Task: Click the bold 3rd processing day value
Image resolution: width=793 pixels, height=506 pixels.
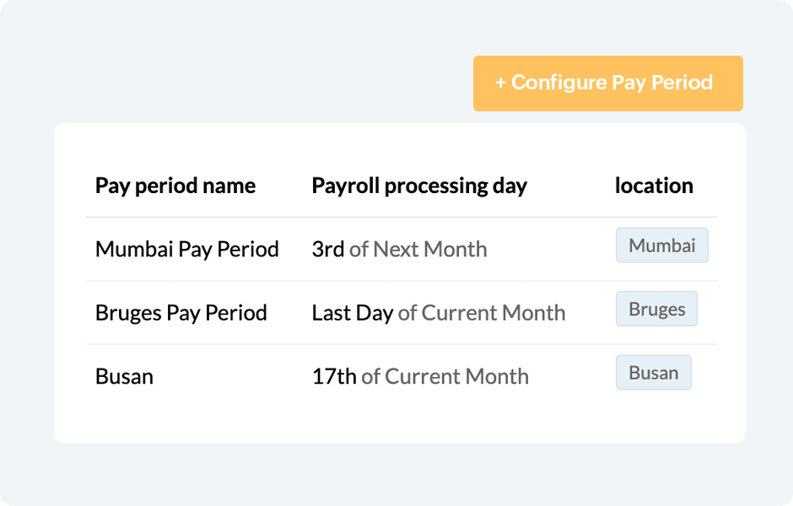Action: pos(328,250)
